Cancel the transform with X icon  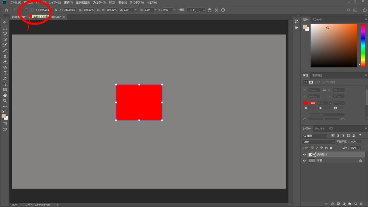216,10
